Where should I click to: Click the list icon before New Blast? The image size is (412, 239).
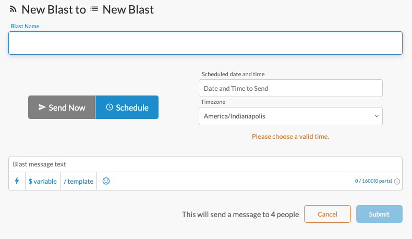coord(94,9)
